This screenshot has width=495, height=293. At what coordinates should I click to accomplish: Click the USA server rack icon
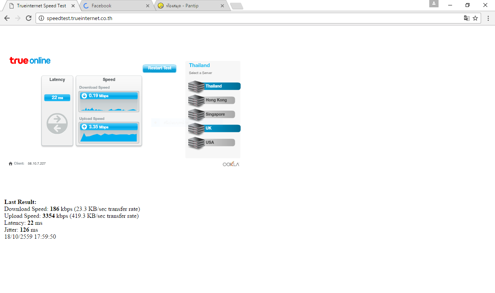[x=196, y=143]
